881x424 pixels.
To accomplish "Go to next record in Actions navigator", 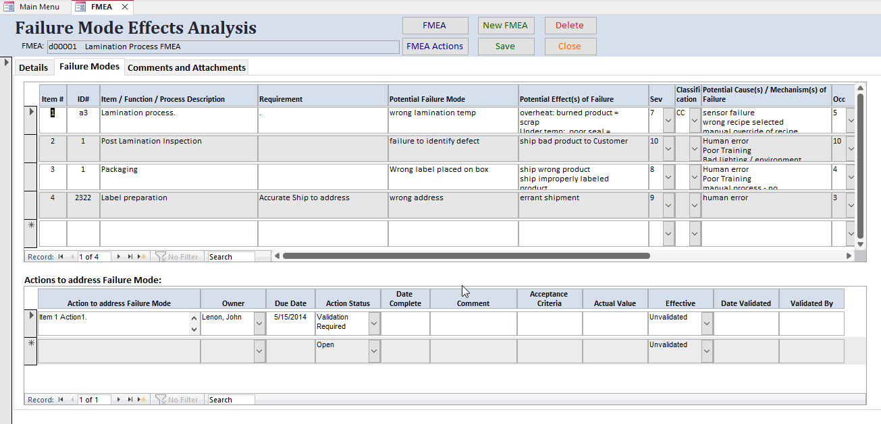I will click(x=119, y=400).
